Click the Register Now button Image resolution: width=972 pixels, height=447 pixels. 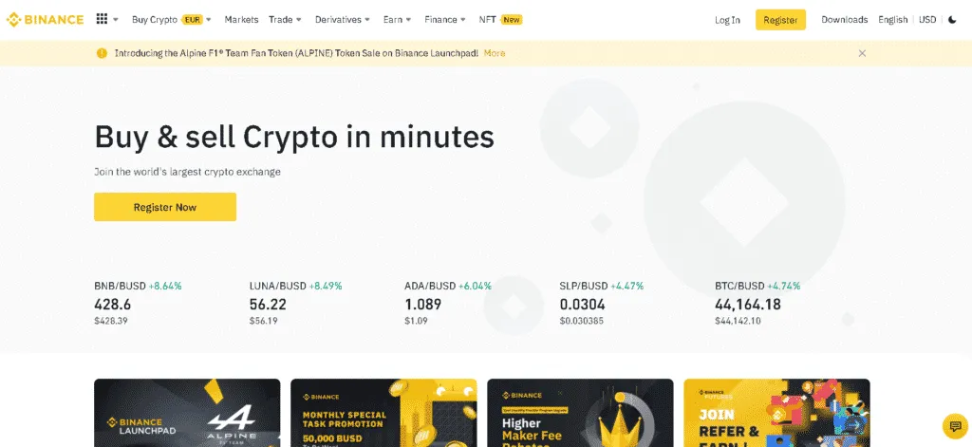click(165, 207)
